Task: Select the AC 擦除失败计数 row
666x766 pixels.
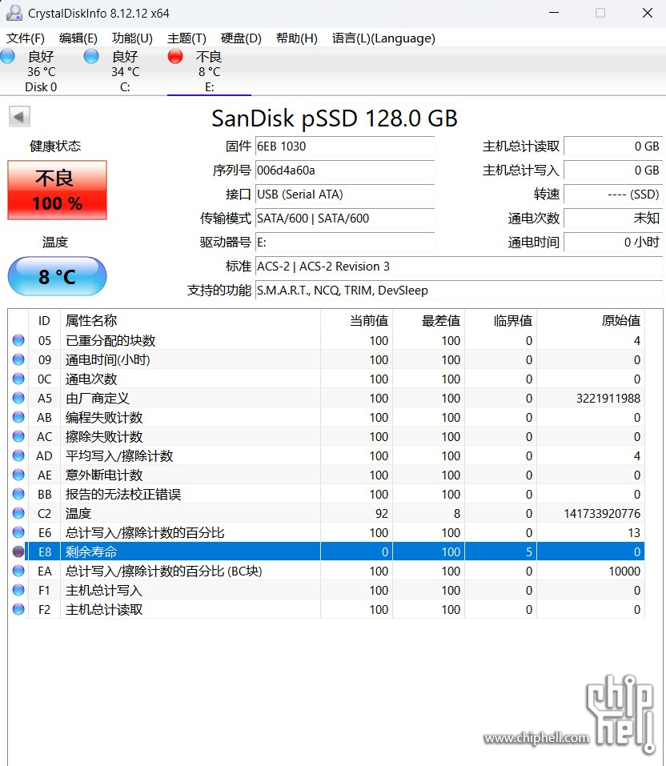Action: point(327,437)
